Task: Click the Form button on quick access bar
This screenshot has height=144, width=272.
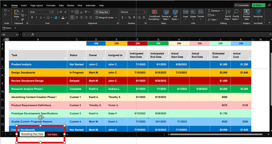Action: (x=7, y=28)
